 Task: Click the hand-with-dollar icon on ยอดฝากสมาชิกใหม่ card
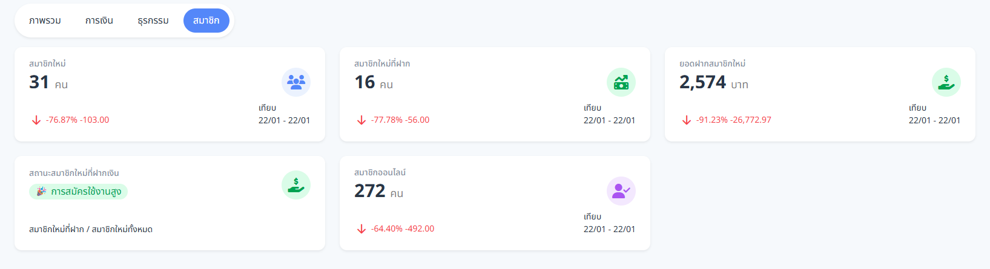(x=946, y=82)
